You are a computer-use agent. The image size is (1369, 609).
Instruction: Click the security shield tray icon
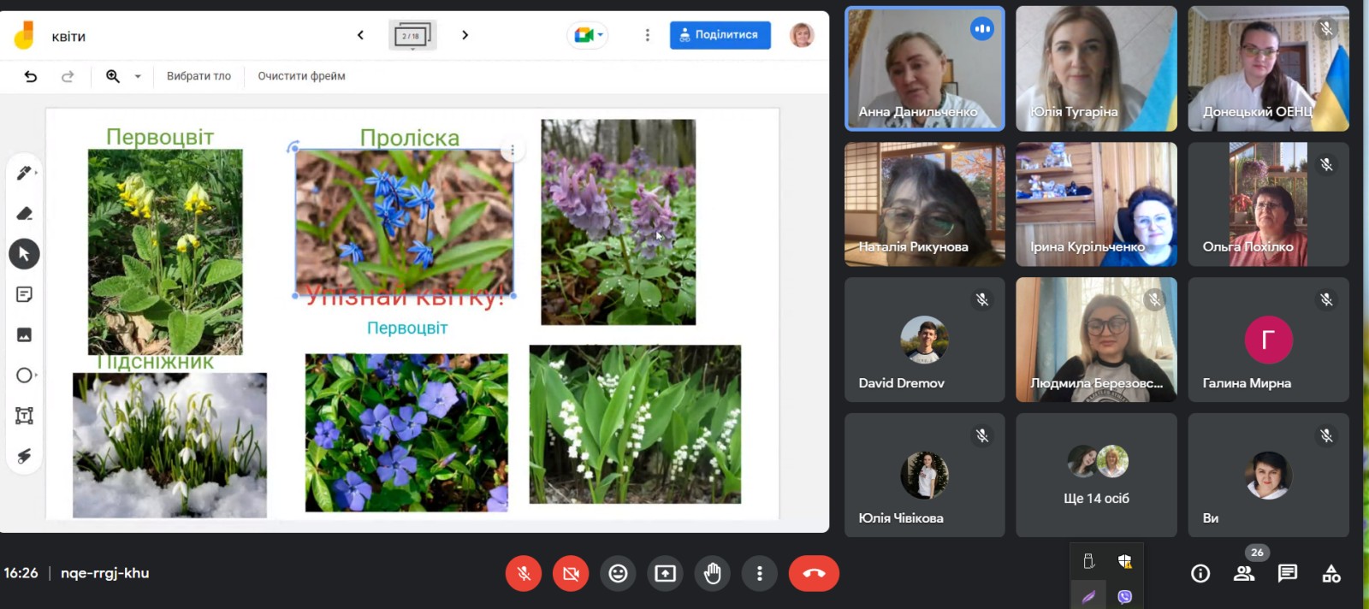tap(1125, 561)
